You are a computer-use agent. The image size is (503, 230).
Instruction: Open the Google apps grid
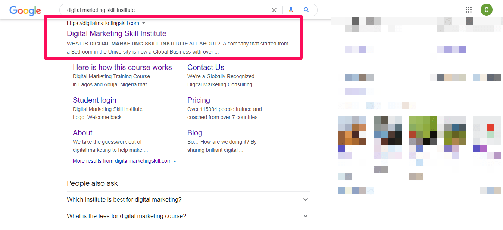pos(469,10)
